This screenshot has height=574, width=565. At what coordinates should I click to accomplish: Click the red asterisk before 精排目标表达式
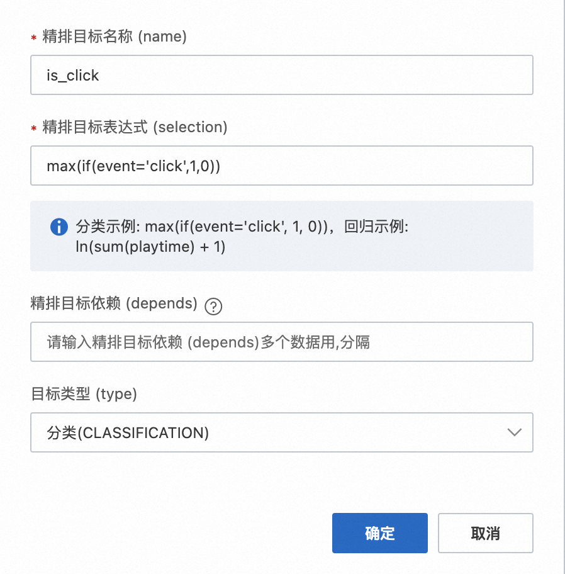[x=33, y=128]
